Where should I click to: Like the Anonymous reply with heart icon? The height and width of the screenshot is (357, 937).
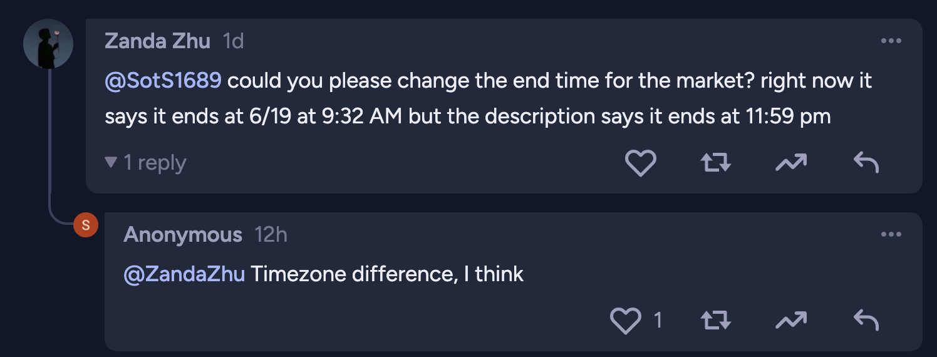[625, 321]
